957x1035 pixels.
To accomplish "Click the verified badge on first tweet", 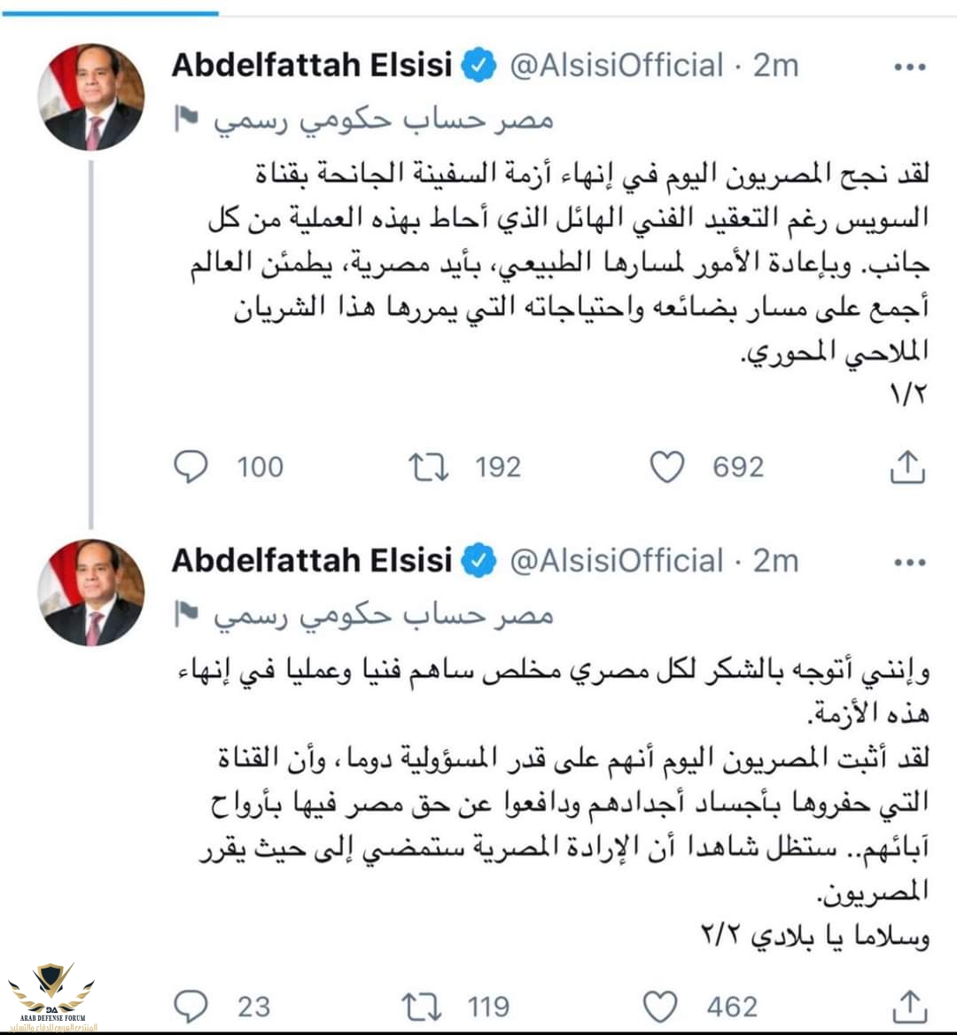I will (x=478, y=65).
